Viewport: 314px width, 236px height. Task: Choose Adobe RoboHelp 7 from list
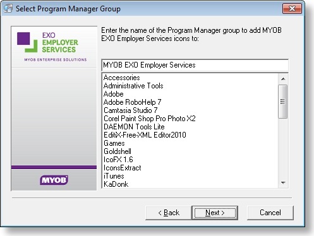[x=132, y=102]
